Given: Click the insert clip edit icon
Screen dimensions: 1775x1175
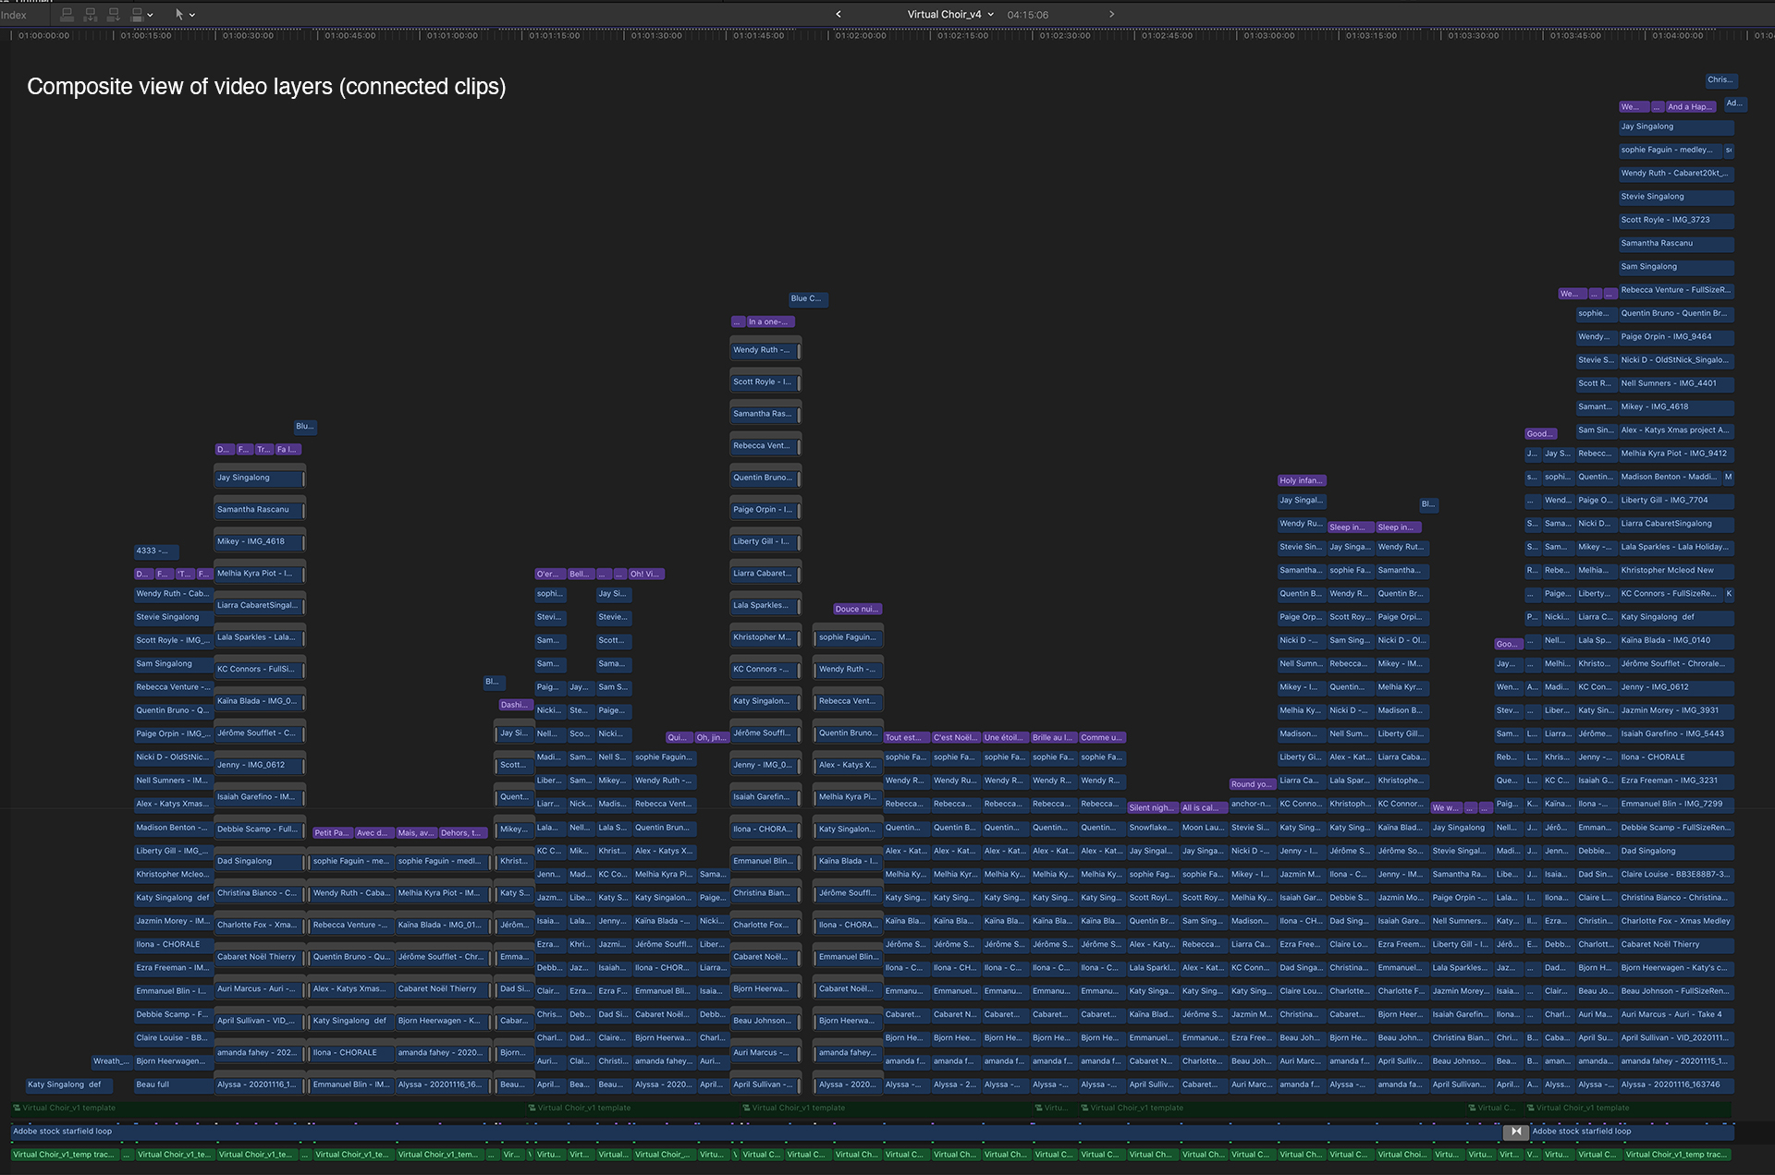Looking at the screenshot, I should (91, 15).
